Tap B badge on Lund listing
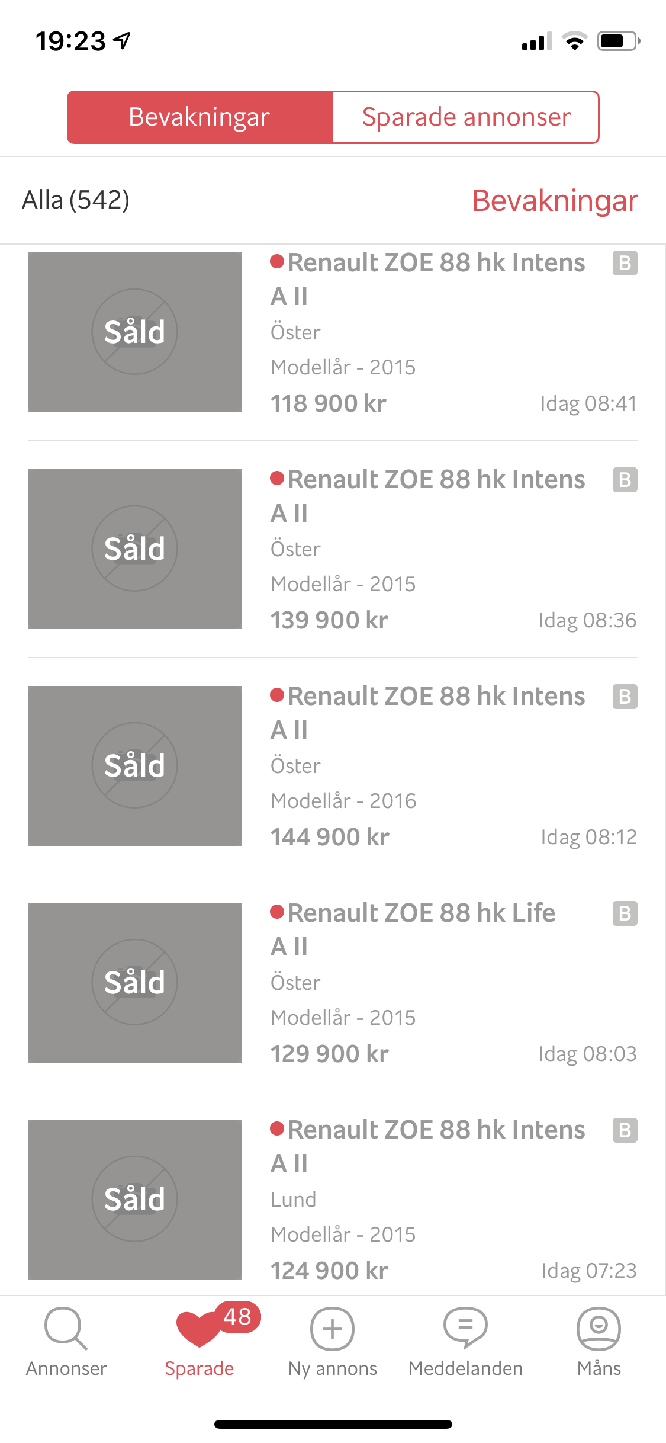Viewport: 666px width, 1443px height. coord(625,1130)
